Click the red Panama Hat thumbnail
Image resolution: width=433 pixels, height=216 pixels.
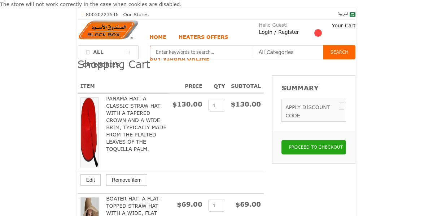[89, 132]
